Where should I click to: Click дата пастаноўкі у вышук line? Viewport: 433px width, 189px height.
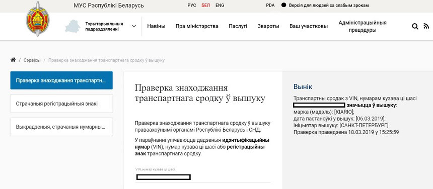[x=339, y=119]
